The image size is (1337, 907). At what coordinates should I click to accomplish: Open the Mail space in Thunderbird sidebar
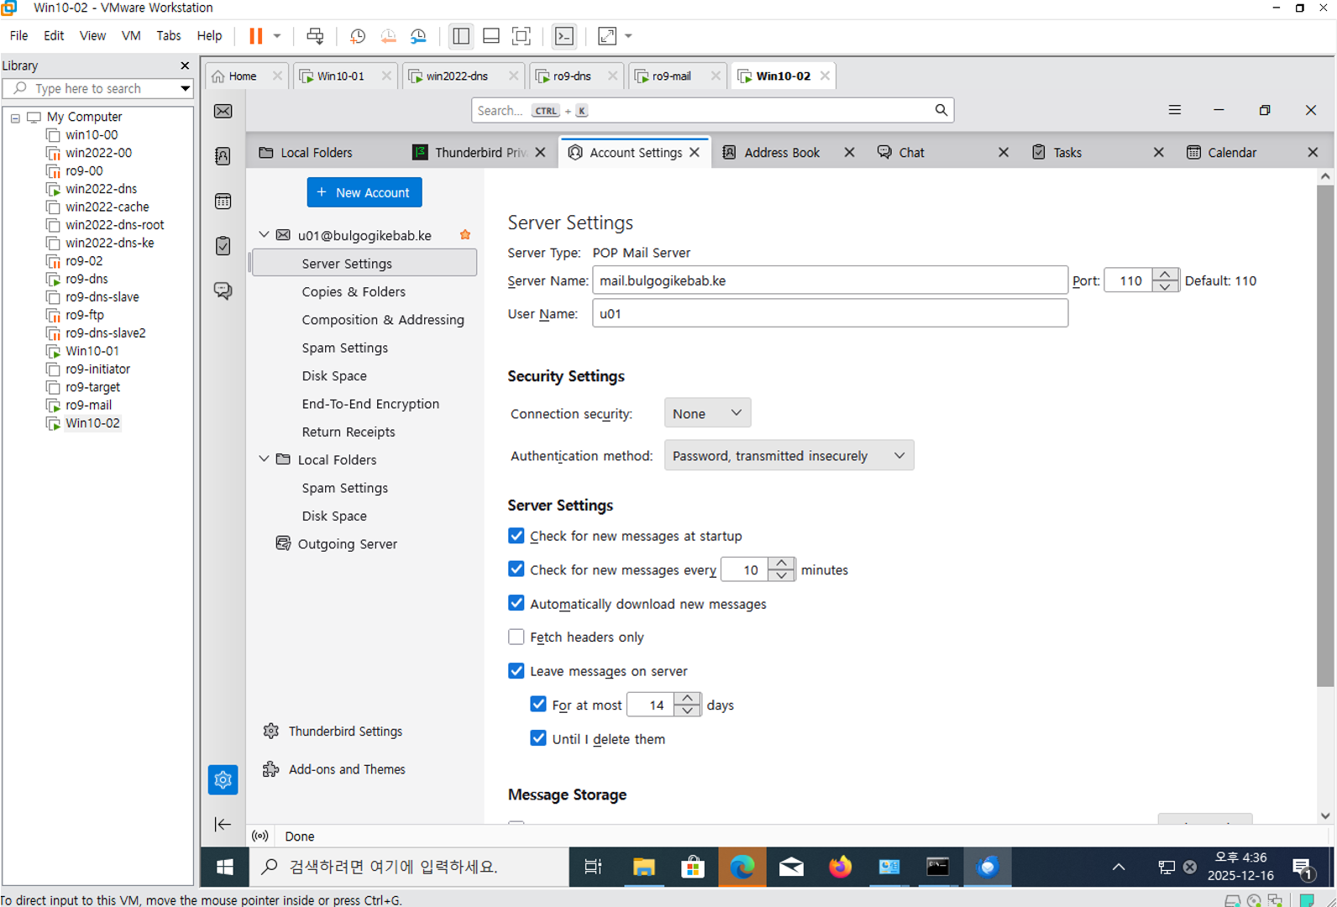point(223,111)
